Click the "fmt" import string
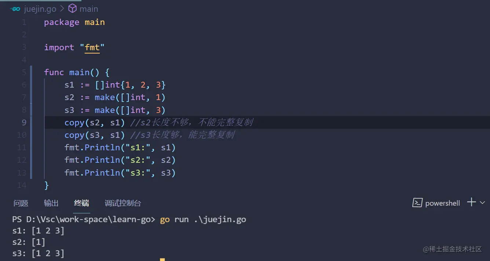 [x=92, y=47]
